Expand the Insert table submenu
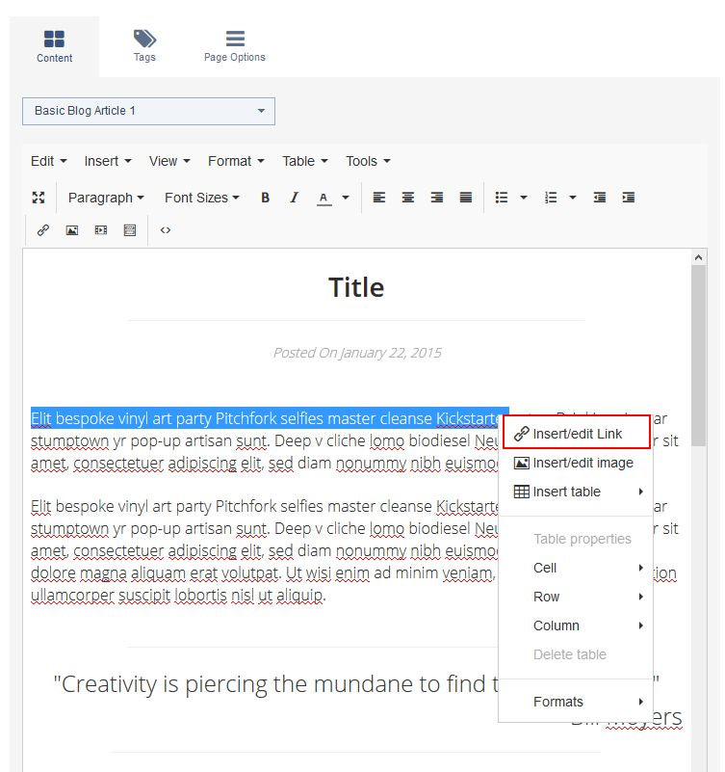Viewport: 725px width, 772px height. pos(576,492)
